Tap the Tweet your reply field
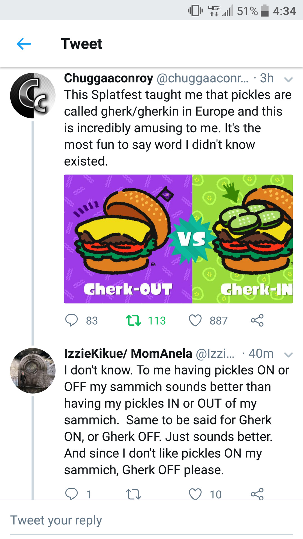Screen dimensions: 303x539 click(x=151, y=520)
